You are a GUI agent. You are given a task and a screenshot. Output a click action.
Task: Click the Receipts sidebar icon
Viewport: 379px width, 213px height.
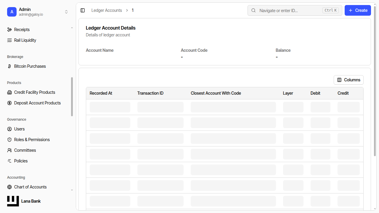point(9,30)
